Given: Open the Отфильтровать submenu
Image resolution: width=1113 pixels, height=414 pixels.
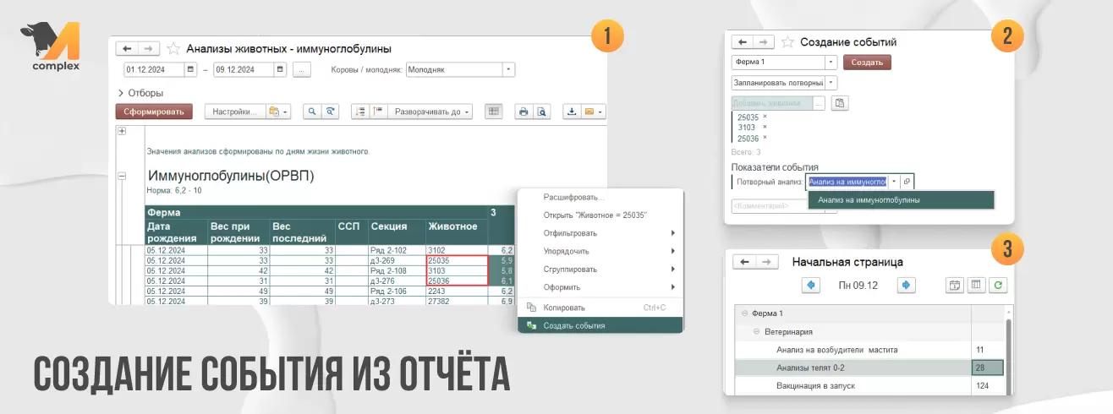Looking at the screenshot, I should [x=600, y=233].
